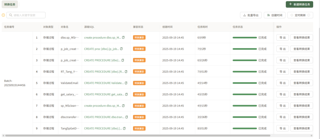320x139 pixels.
Task: Open 查看转换结果 in row 3
Action: [x=302, y=60]
